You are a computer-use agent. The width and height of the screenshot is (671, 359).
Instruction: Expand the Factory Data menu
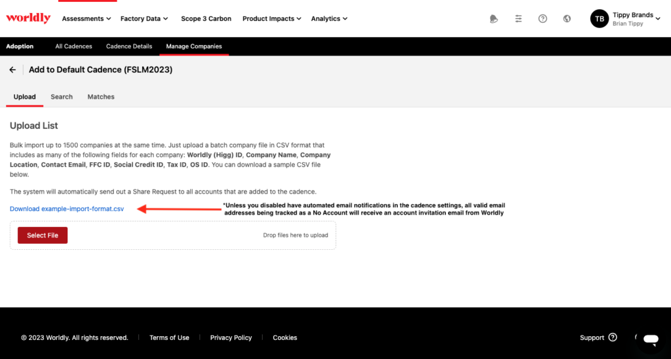click(x=144, y=19)
